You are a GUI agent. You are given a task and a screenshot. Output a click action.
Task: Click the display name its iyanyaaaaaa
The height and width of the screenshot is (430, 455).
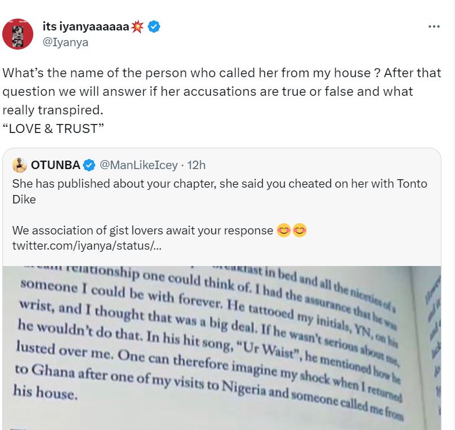pyautogui.click(x=86, y=26)
